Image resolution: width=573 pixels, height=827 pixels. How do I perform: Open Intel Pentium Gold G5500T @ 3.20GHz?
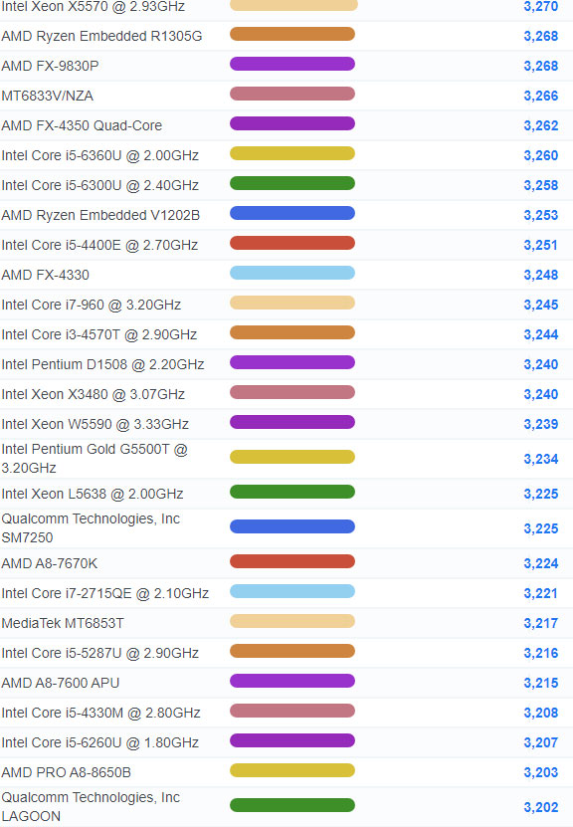95,459
